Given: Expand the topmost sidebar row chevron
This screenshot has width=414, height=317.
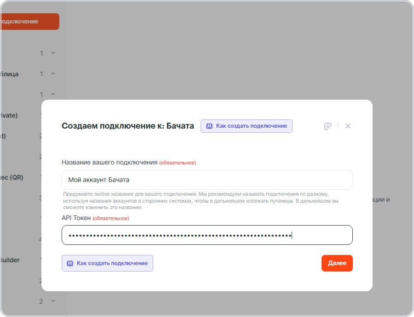Looking at the screenshot, I should click(x=53, y=53).
